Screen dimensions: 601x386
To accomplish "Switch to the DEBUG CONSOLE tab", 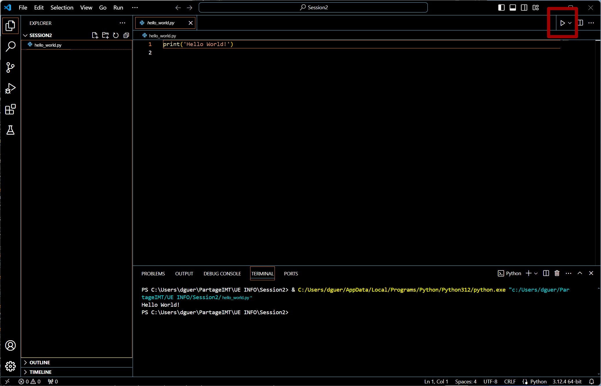I will click(x=222, y=274).
